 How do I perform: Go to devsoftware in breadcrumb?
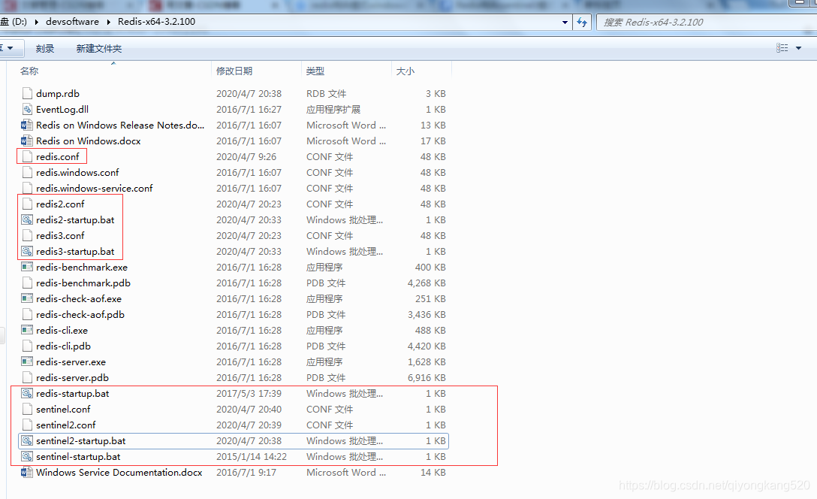[x=72, y=21]
